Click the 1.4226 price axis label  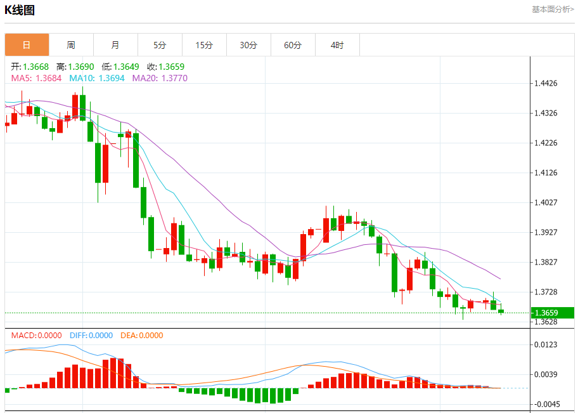[546, 143]
